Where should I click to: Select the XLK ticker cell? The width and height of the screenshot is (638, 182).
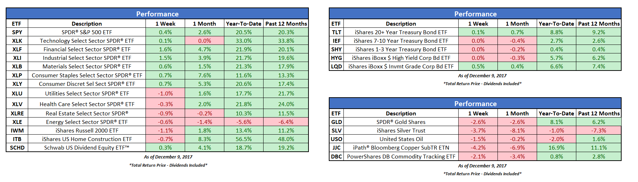pos(17,41)
